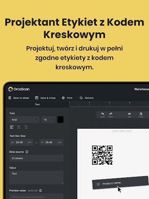149x199 pixels.
Task: Select the QR code on the label
Action: (102, 155)
